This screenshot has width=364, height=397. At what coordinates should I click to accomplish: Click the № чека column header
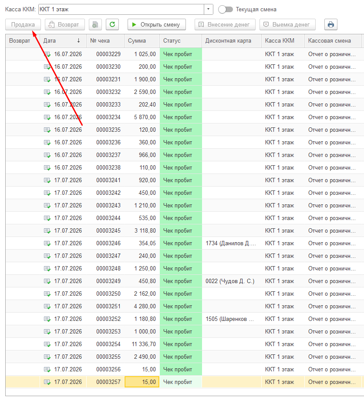pos(105,41)
